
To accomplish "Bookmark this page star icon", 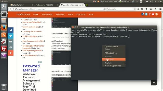I will 138,9.
